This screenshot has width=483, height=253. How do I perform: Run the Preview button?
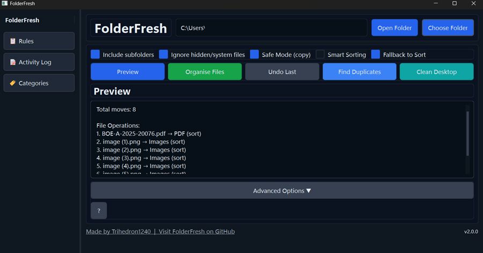tap(128, 71)
